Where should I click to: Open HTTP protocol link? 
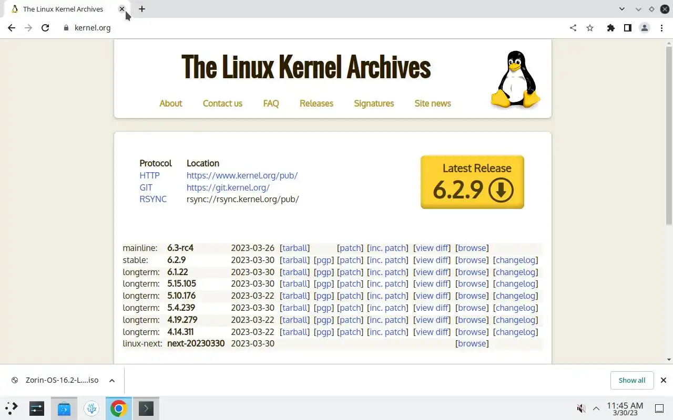149,175
